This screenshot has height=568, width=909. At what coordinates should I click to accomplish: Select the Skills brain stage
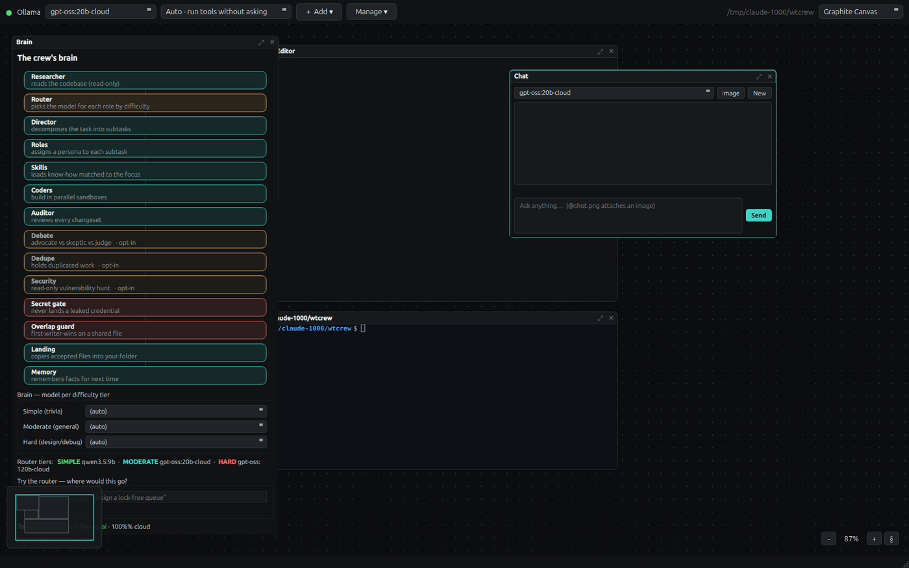tap(145, 171)
